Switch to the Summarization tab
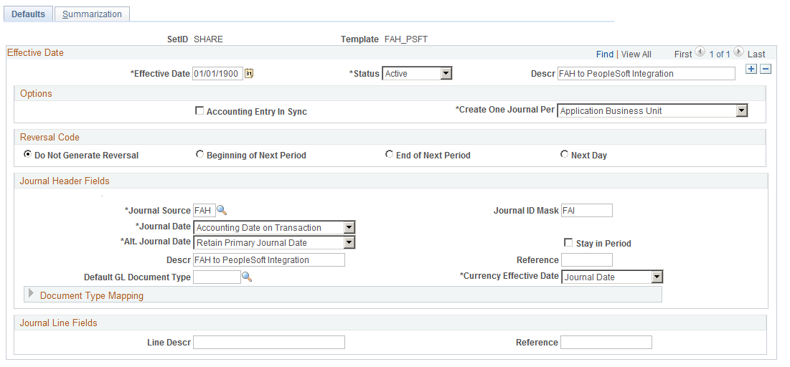This screenshot has height=367, width=790. click(92, 14)
